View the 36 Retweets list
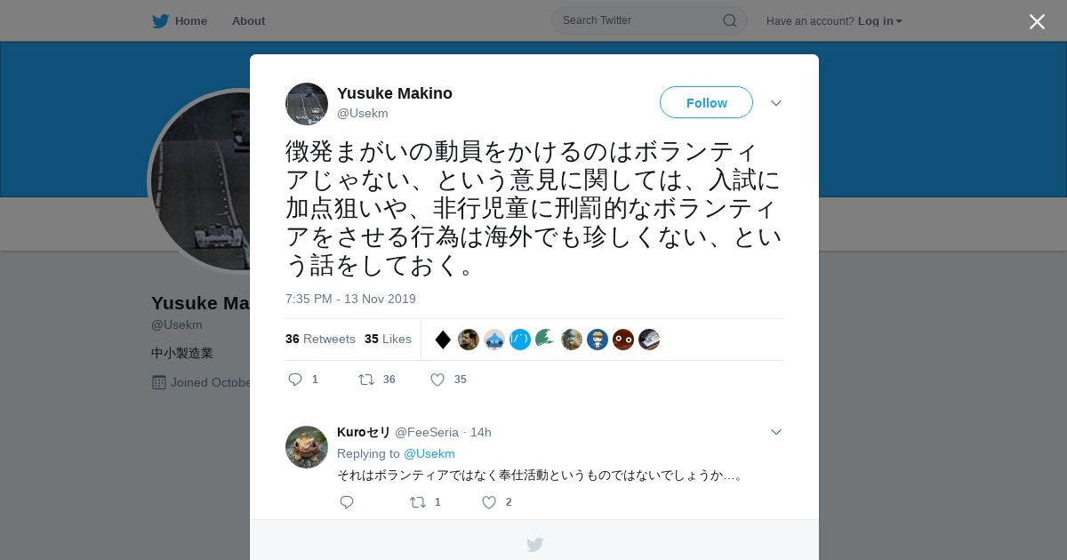 tap(320, 339)
